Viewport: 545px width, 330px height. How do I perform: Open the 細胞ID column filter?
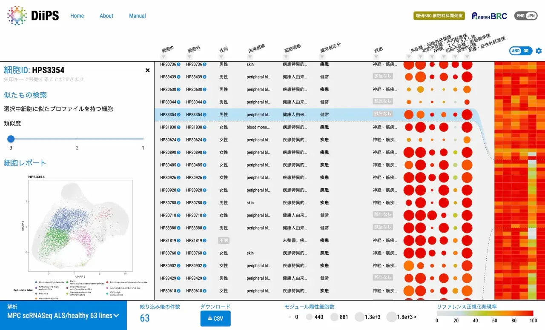point(164,57)
